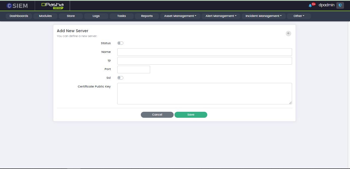The height and width of the screenshot is (169, 350).
Task: Open the Other dropdown menu
Action: point(299,16)
